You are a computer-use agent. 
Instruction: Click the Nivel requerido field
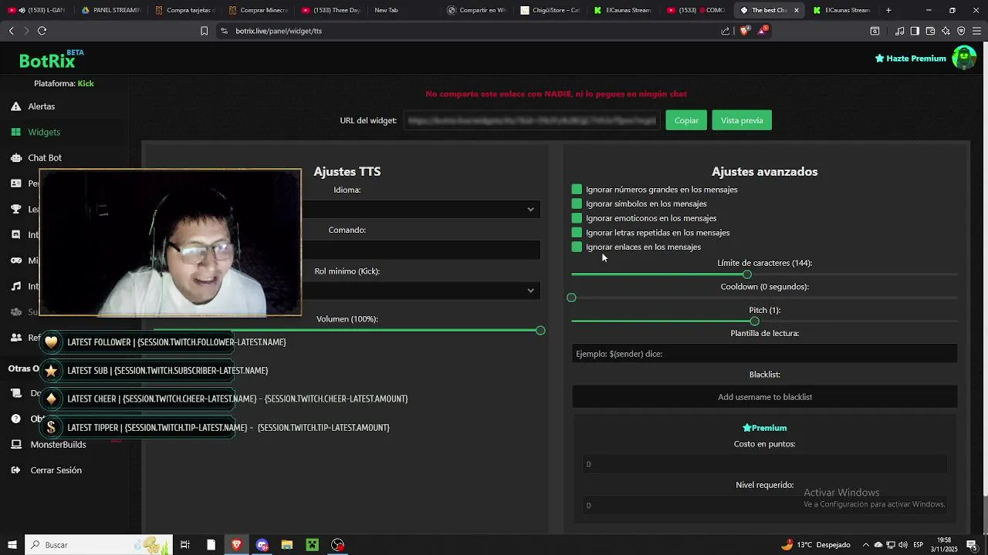(x=764, y=506)
